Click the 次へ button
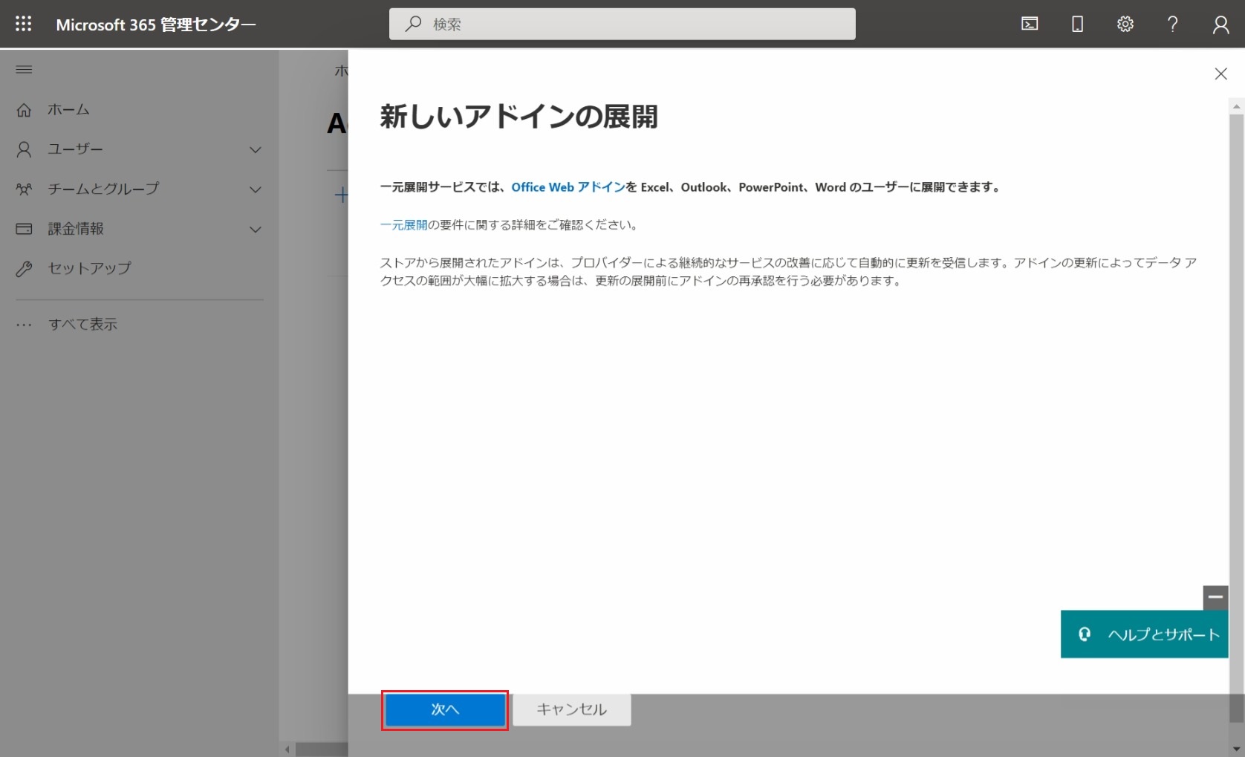The image size is (1245, 757). [445, 710]
